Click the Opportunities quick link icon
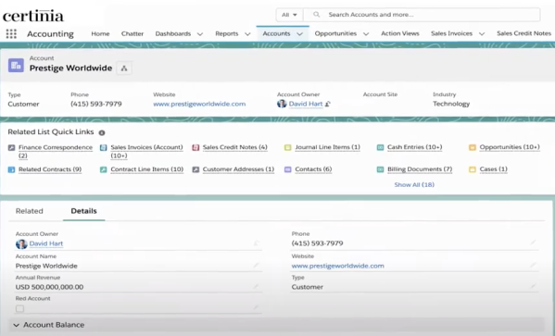The width and height of the screenshot is (555, 336). tap(473, 147)
